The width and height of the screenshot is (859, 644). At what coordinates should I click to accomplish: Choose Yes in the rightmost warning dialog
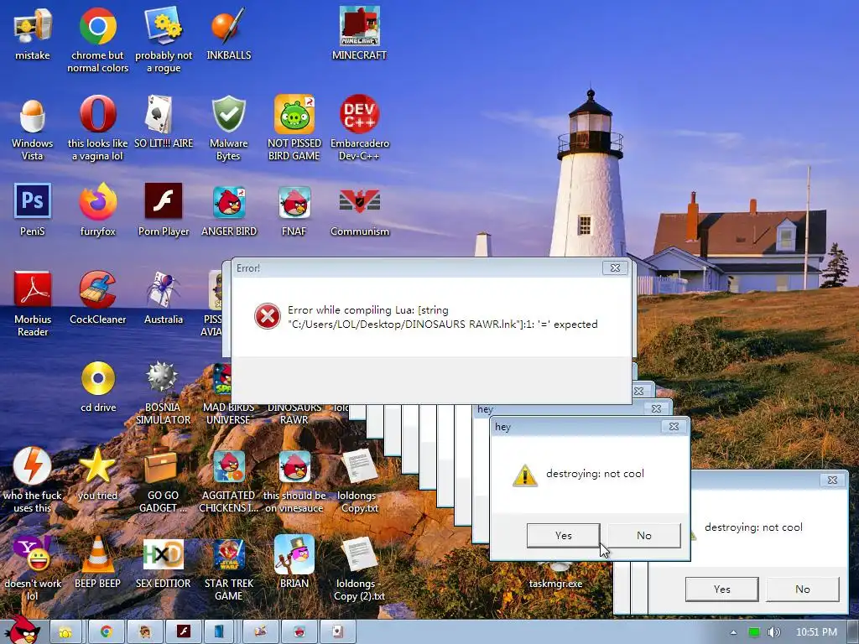(722, 589)
